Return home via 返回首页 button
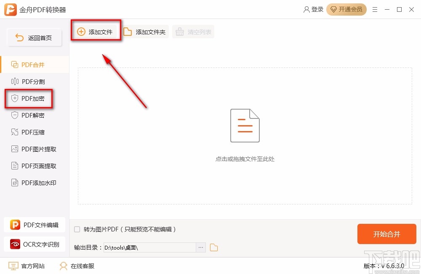 [x=34, y=38]
